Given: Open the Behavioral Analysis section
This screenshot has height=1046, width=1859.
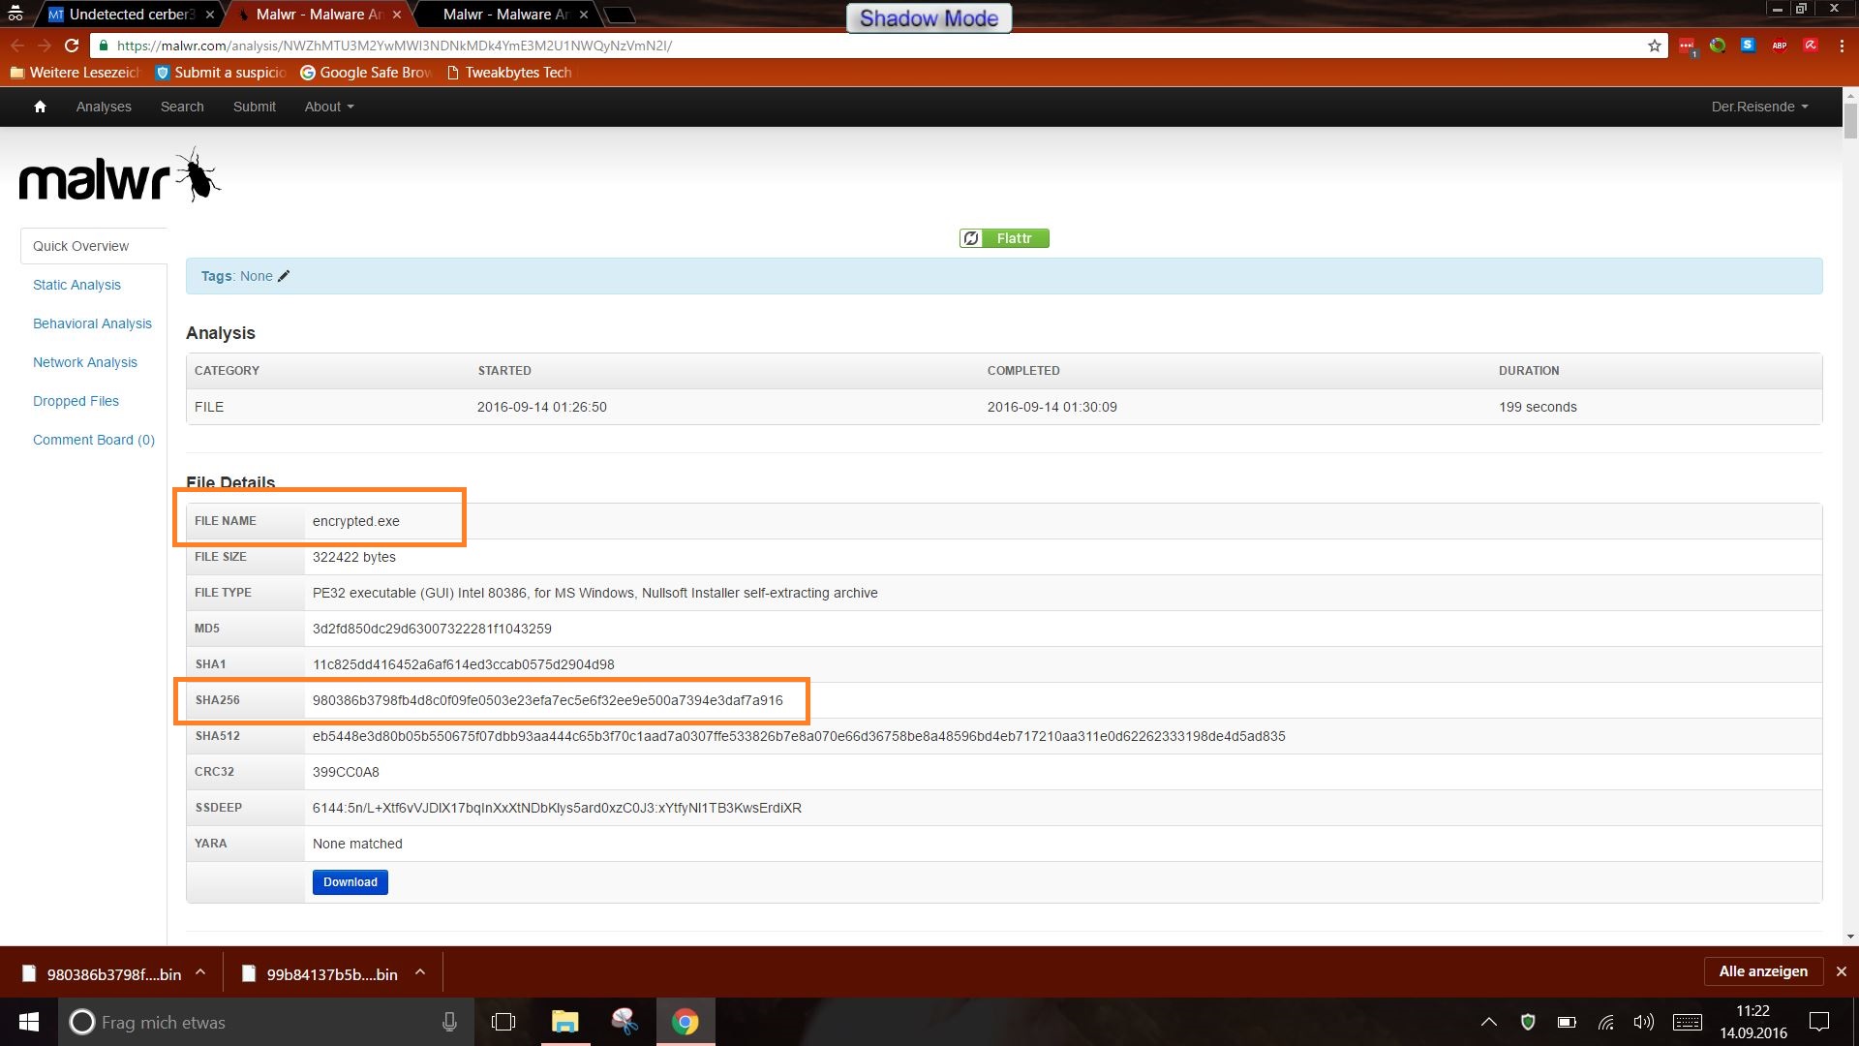Looking at the screenshot, I should [x=92, y=323].
